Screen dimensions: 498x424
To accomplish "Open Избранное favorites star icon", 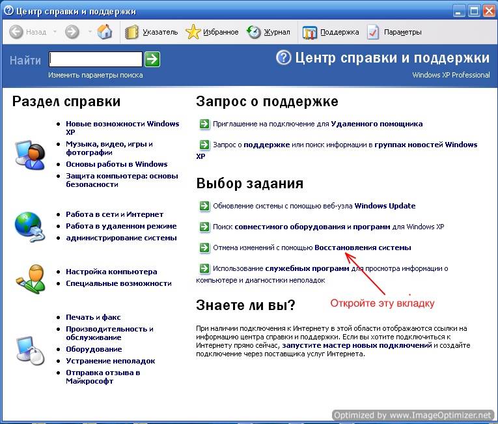I will tap(193, 32).
